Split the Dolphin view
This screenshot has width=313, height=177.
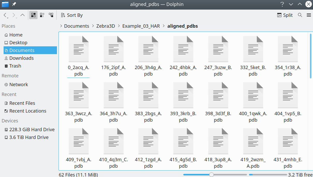(285, 15)
